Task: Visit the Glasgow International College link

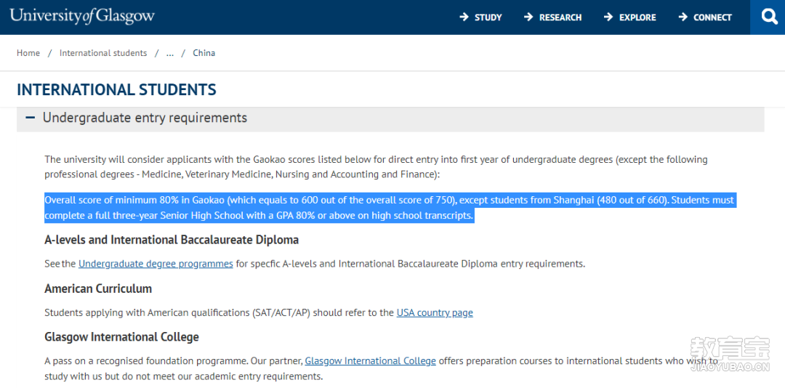Action: click(370, 360)
